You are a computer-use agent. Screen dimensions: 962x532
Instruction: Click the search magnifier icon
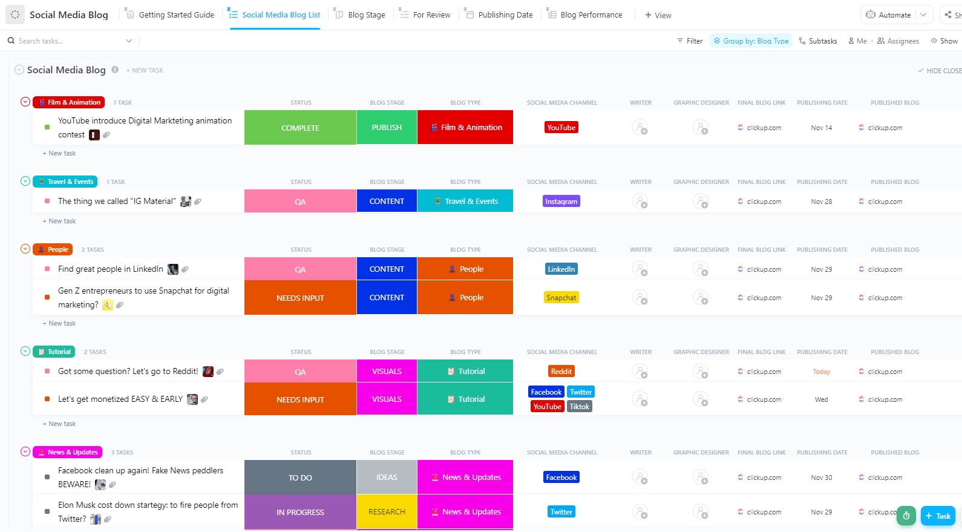pos(11,41)
